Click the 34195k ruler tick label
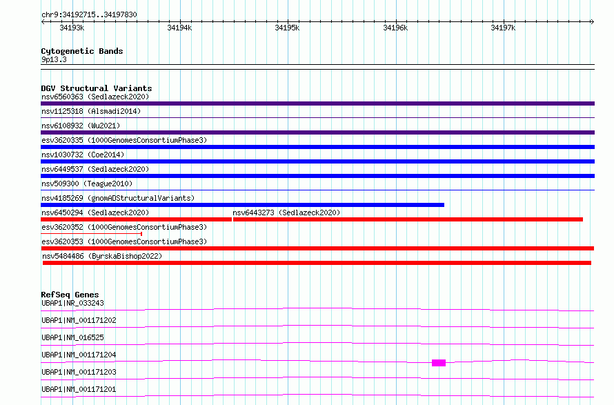Viewport: 614px width, 405px height. (x=287, y=28)
